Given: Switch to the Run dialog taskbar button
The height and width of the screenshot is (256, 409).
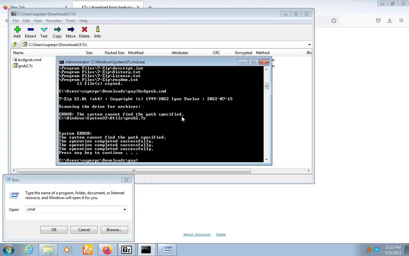Looking at the screenshot, I should [167, 250].
